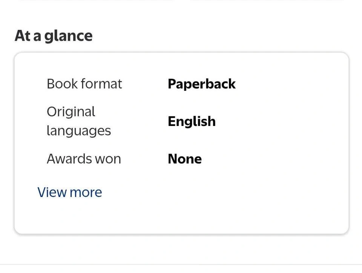Click the At a glance heading
The image size is (362, 273).
pos(54,36)
